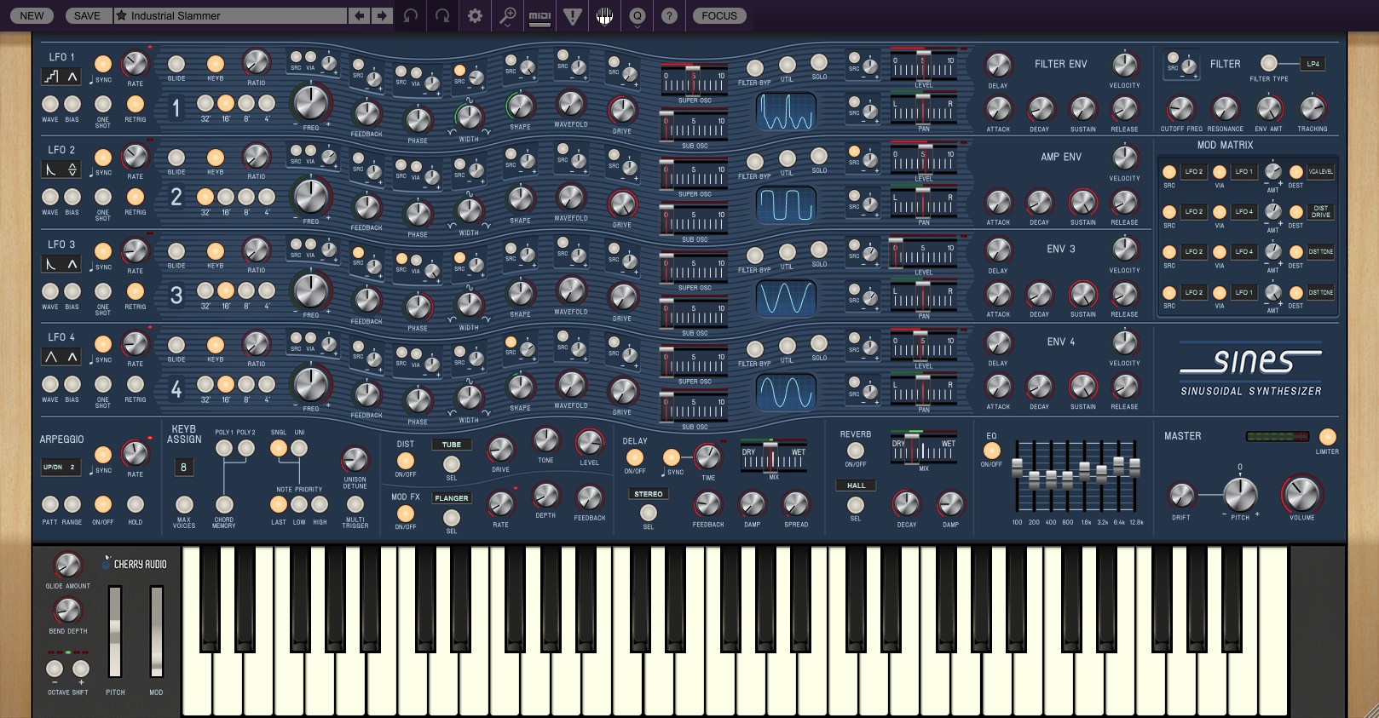
Task: Select the Uni keyboard assign mode
Action: pyautogui.click(x=299, y=448)
